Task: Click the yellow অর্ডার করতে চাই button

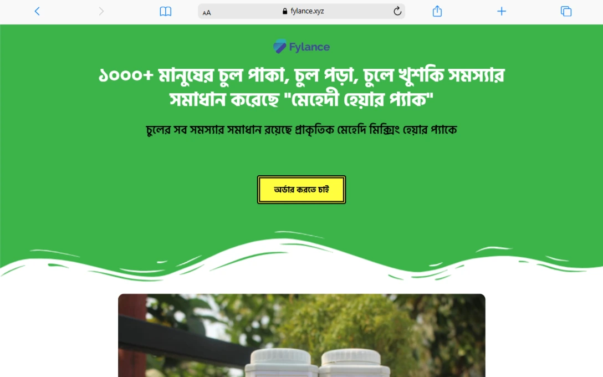Action: pos(301,190)
